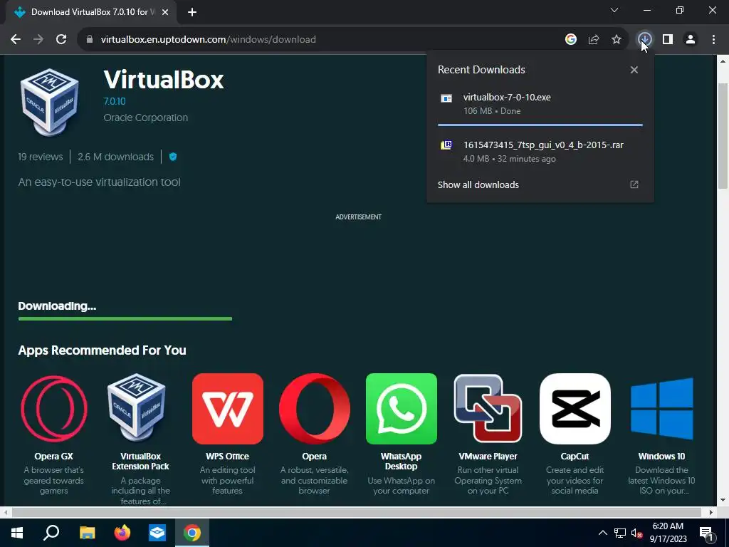Click the rar archive file icon
This screenshot has height=547, width=729.
[x=446, y=145]
